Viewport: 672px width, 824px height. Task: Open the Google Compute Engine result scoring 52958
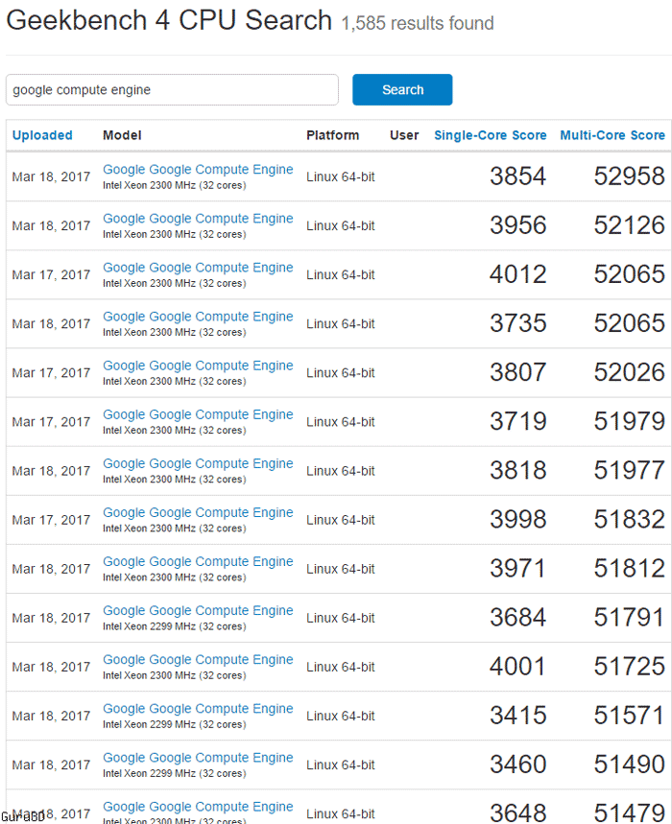click(198, 170)
